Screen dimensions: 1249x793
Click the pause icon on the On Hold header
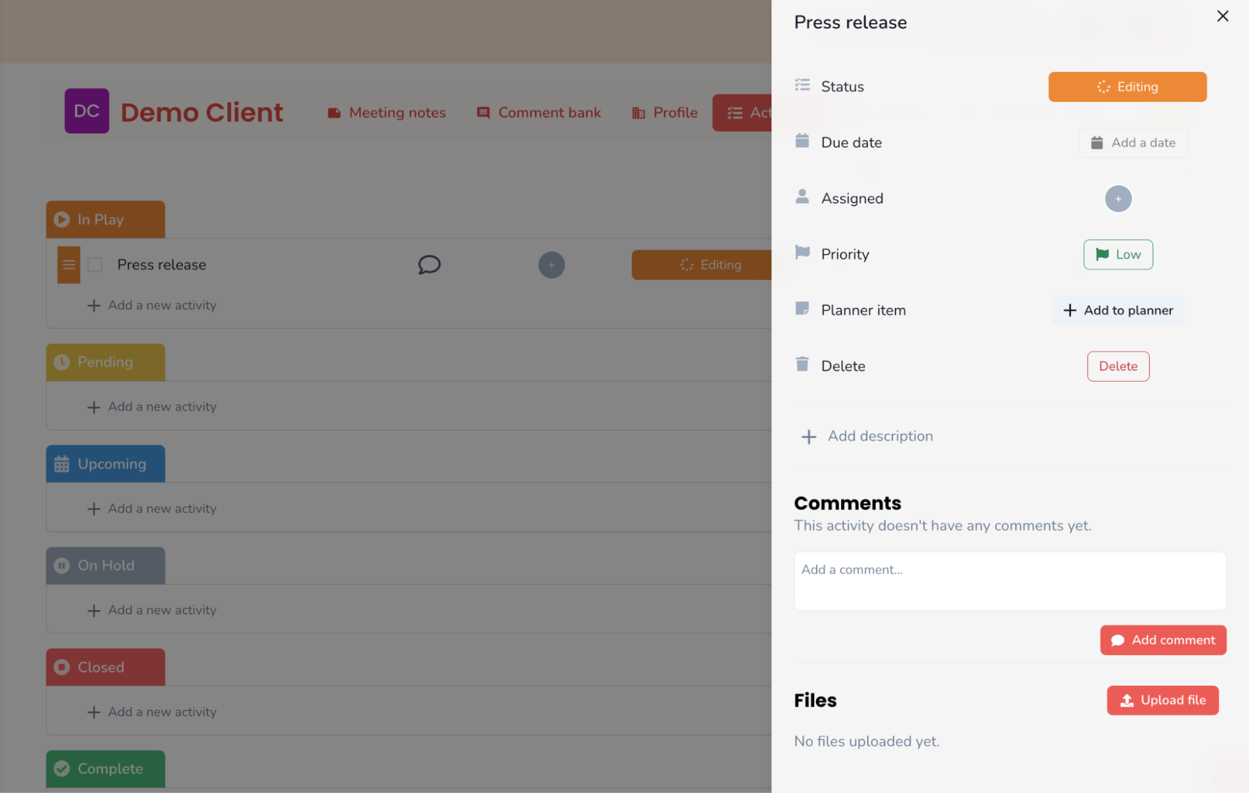61,565
